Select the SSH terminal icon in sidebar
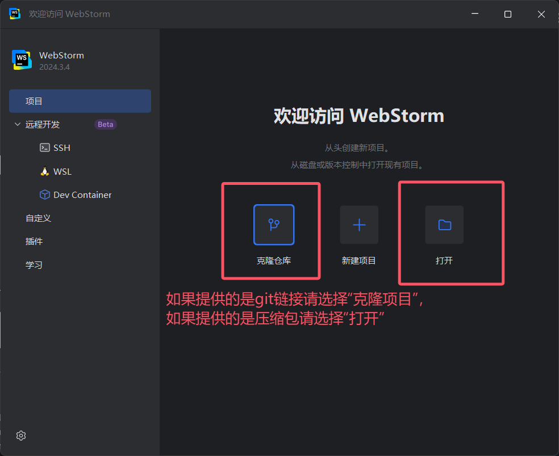The image size is (559, 456). tap(45, 147)
